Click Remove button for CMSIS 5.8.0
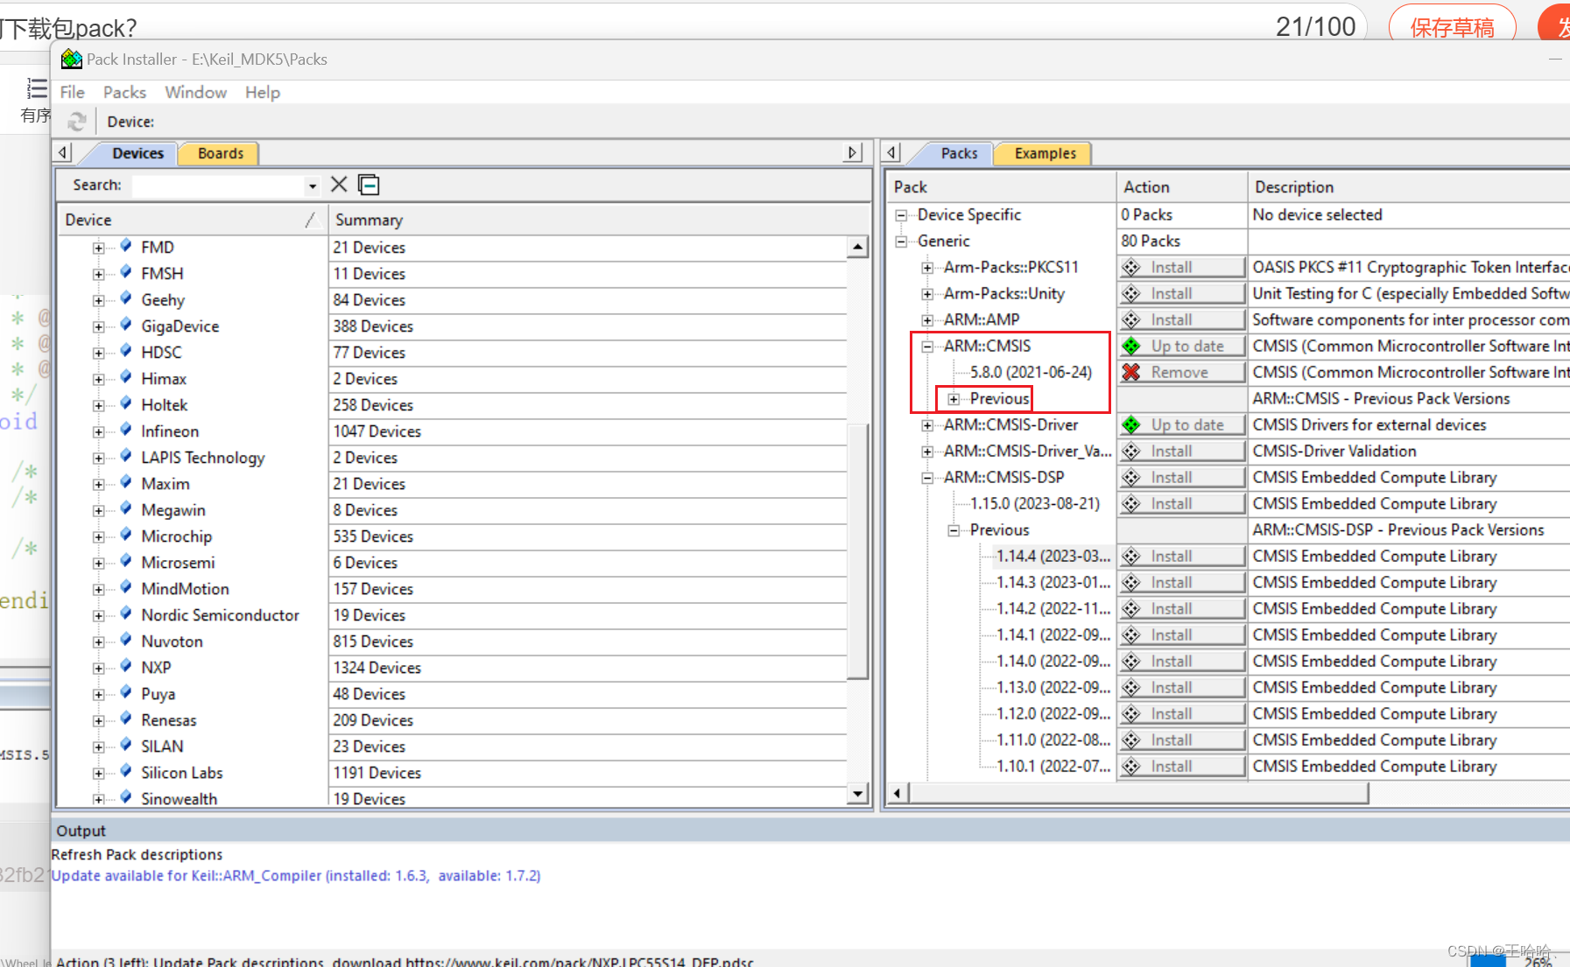The width and height of the screenshot is (1570, 967). (1182, 372)
